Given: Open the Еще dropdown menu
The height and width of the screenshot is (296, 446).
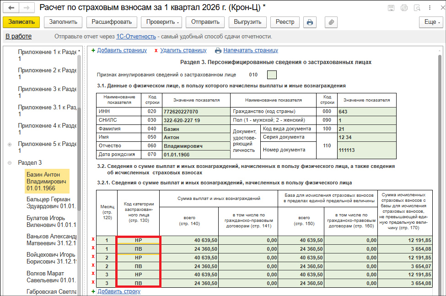Looking at the screenshot, I should [x=432, y=22].
